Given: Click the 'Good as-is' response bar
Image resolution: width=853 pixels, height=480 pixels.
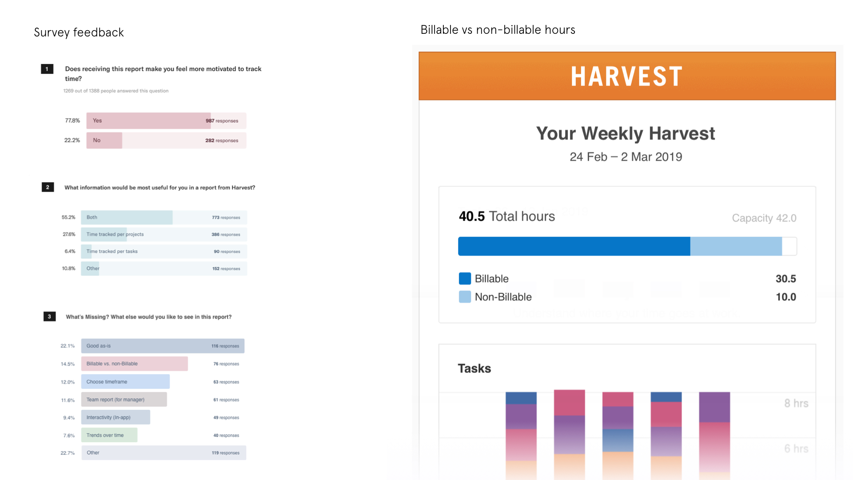Looking at the screenshot, I should [163, 346].
